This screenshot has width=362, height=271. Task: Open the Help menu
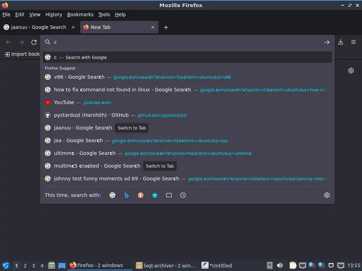click(x=120, y=14)
